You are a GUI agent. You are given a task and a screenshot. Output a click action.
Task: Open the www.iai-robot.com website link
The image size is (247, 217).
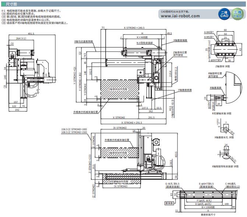coord(180,16)
